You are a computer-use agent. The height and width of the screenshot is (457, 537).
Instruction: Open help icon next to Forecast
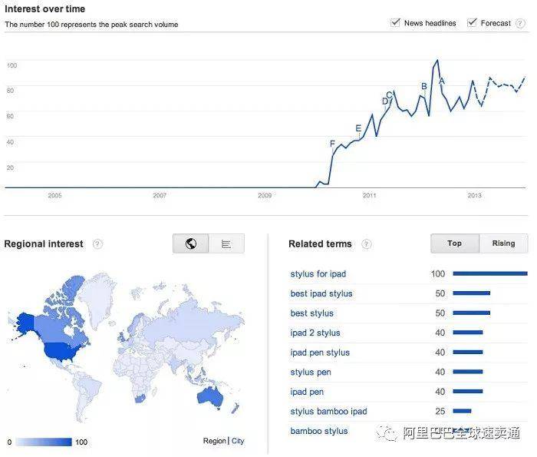pos(521,23)
